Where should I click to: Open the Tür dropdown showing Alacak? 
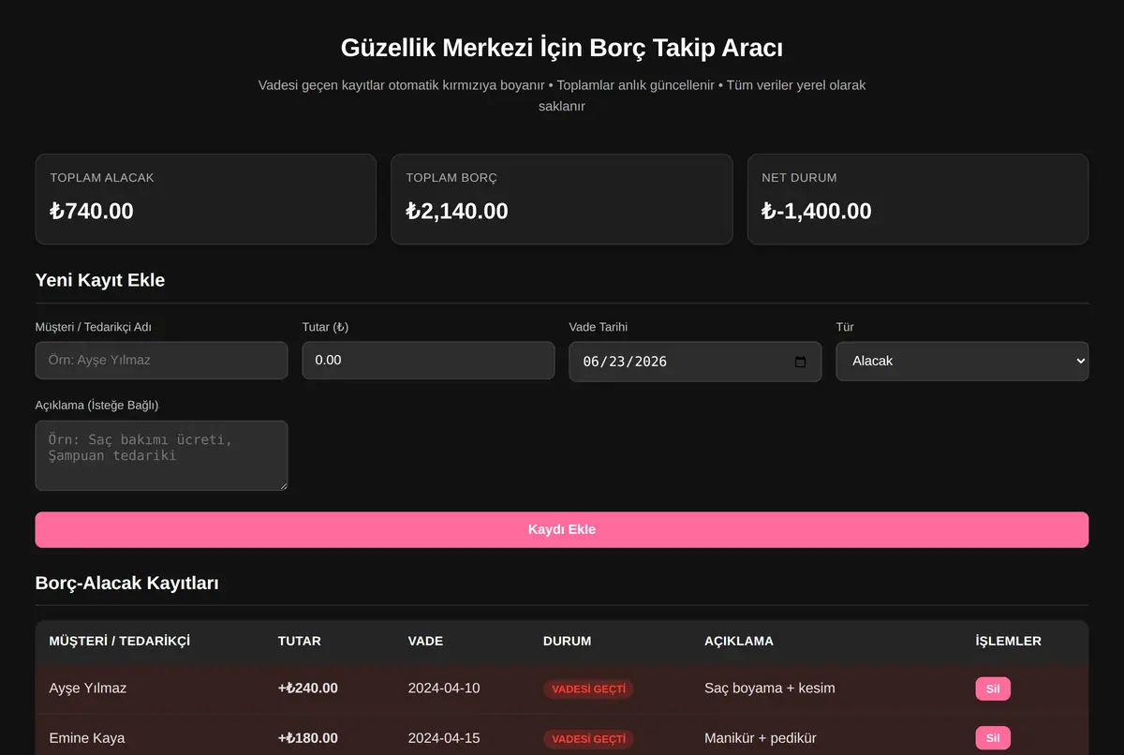tap(962, 361)
